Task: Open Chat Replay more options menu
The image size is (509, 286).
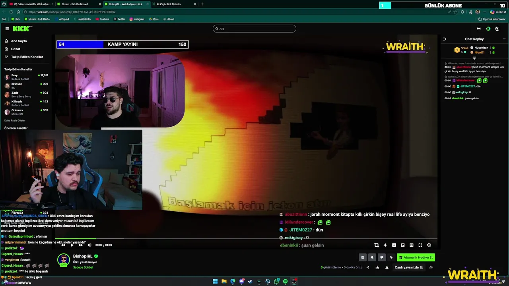Action: point(504,39)
